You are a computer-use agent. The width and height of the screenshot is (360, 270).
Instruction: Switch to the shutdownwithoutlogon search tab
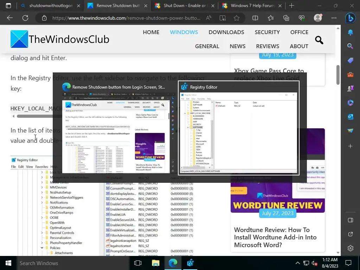(51, 6)
